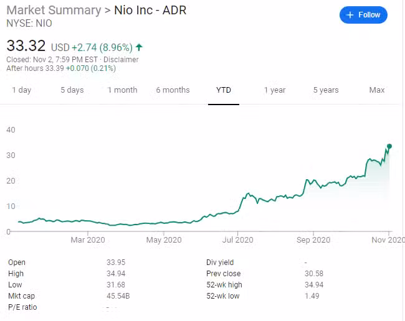Image resolution: width=405 pixels, height=321 pixels.
Task: Click the blue Follow button
Action: point(363,15)
